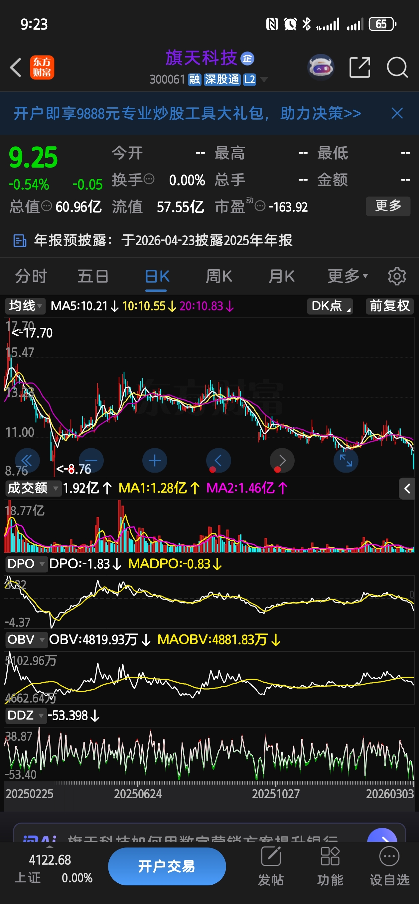Toggle 前复权 adjustment setting
Viewport: 419px width, 904px height.
click(390, 306)
